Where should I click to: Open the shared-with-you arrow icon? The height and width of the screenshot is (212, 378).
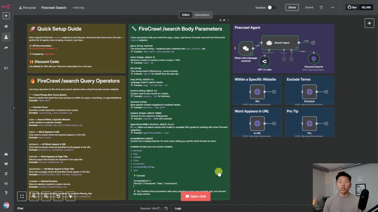pyautogui.click(x=6, y=48)
